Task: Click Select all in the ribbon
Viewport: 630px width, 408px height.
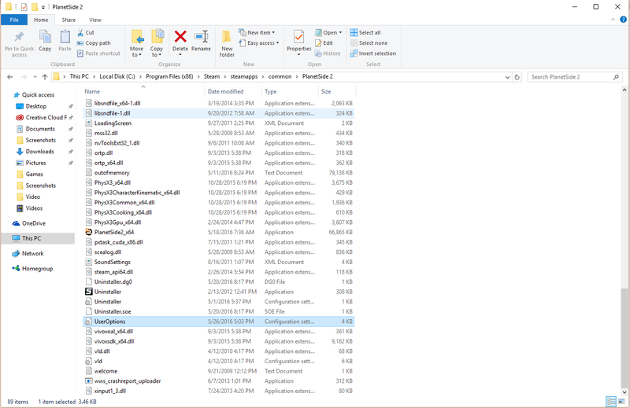Action: pyautogui.click(x=365, y=32)
